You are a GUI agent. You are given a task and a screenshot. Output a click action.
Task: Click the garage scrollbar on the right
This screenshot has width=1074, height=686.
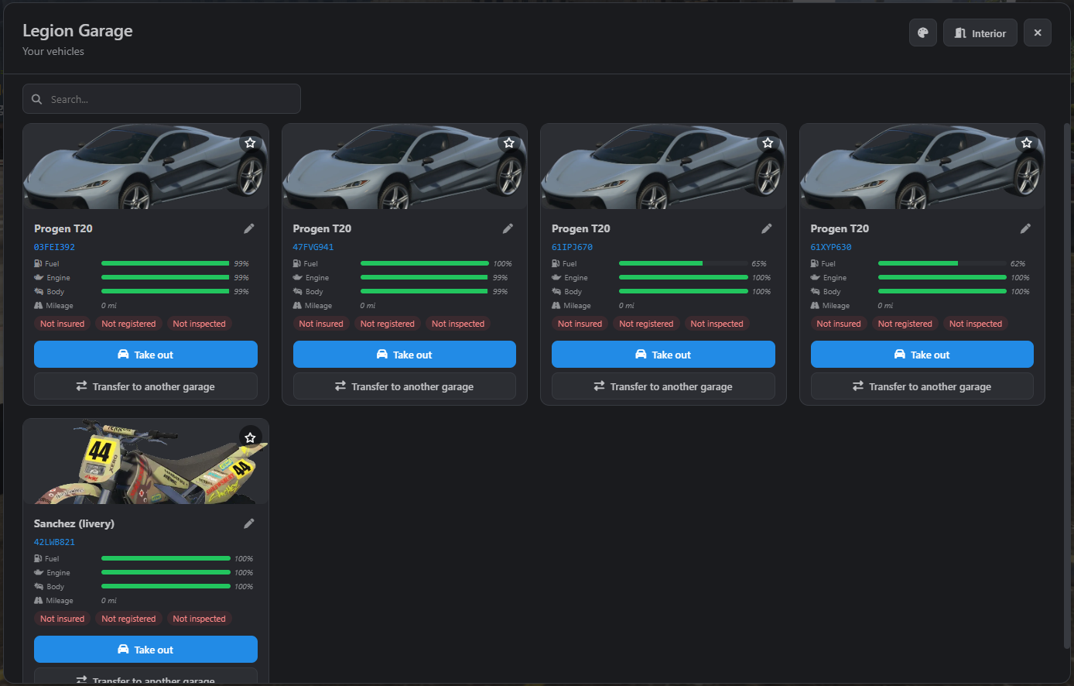coord(1069,387)
